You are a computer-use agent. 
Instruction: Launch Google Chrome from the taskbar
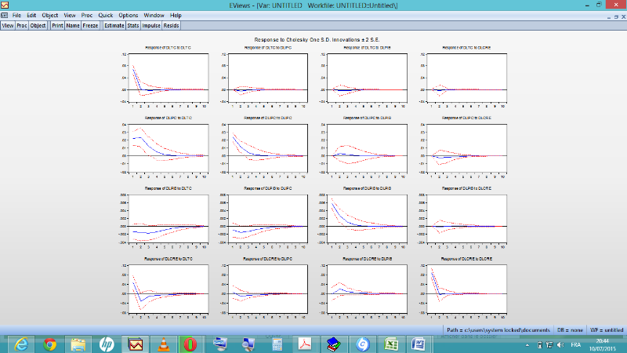pyautogui.click(x=50, y=344)
